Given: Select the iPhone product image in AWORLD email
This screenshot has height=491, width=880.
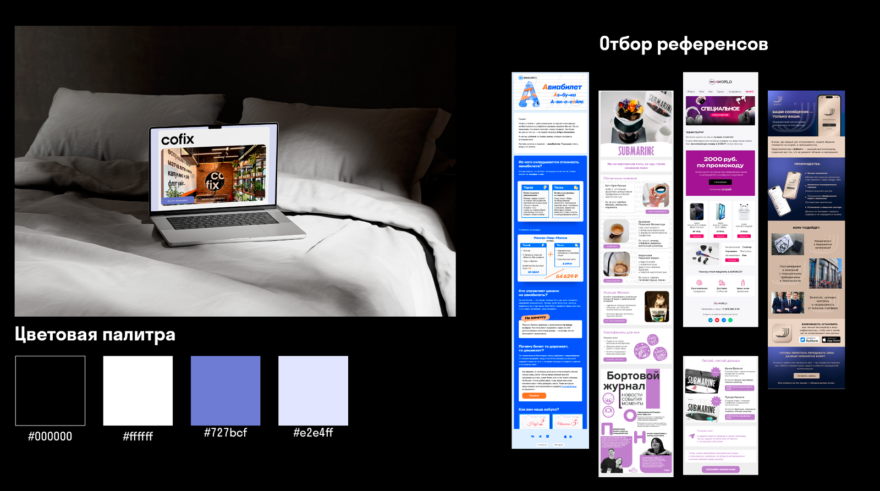Looking at the screenshot, I should coord(696,212).
